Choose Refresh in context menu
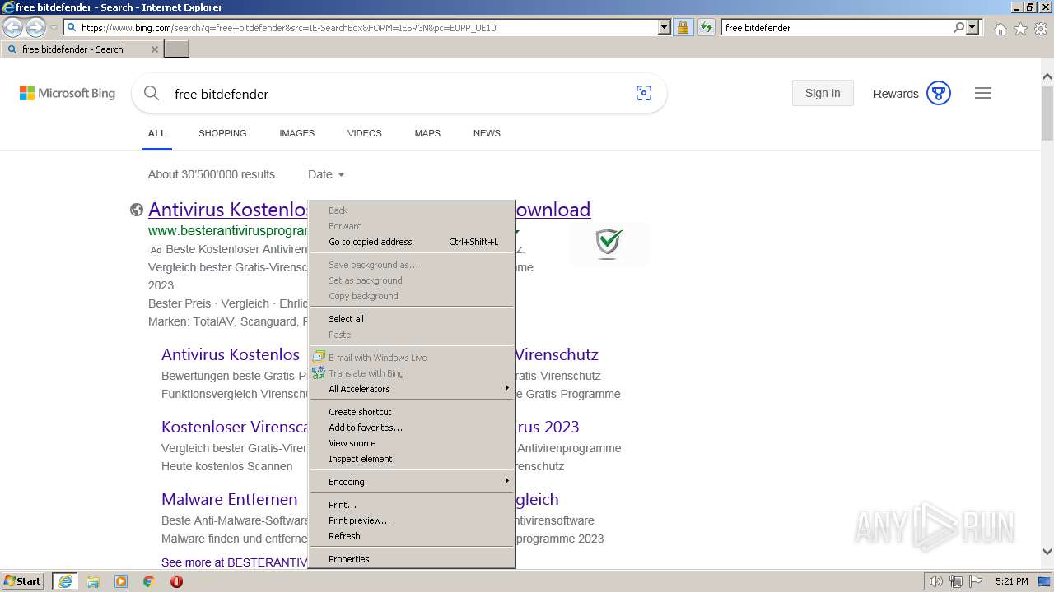 412,536
